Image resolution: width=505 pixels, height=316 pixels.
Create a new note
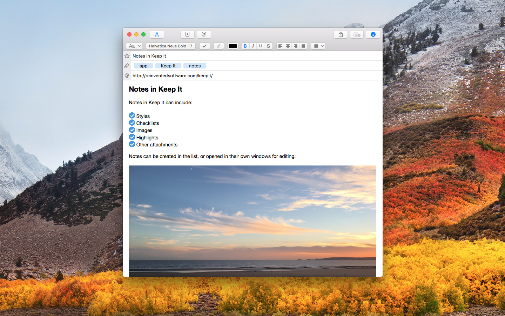(187, 34)
